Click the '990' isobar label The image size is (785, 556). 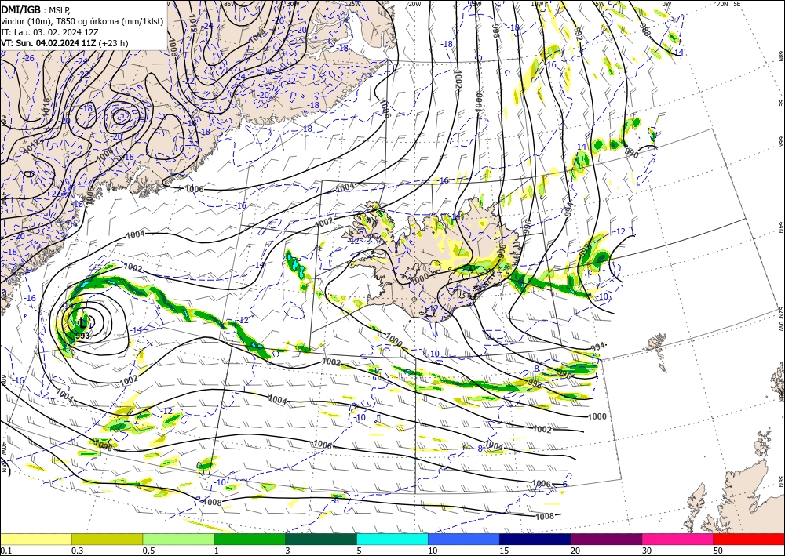pos(632,154)
